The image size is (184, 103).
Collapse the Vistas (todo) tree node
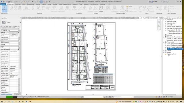pyautogui.click(x=164, y=20)
